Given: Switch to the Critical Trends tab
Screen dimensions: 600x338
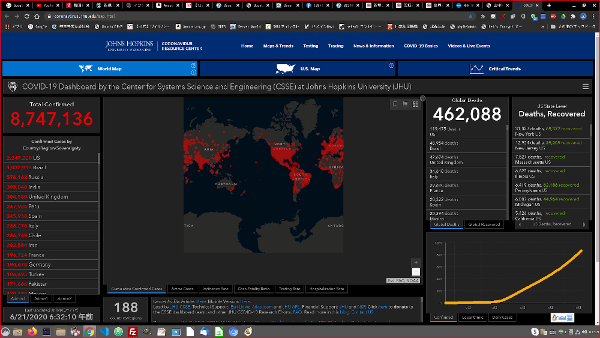Looking at the screenshot, I should (x=495, y=69).
